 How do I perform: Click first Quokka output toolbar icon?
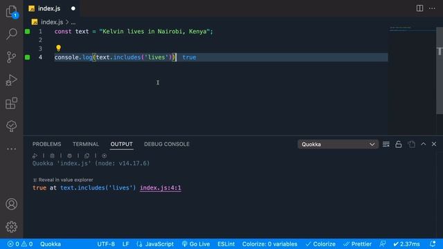click(x=35, y=156)
